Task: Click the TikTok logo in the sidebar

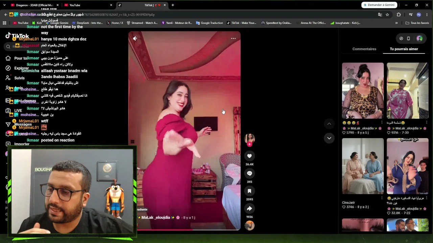Action: point(17,36)
